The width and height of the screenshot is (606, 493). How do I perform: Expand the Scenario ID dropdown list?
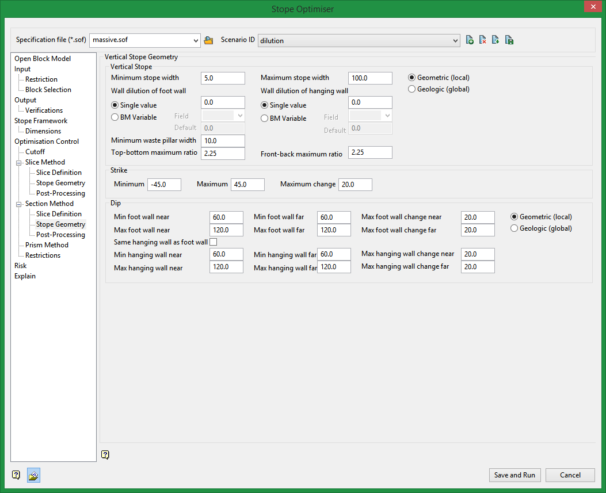[x=455, y=40]
